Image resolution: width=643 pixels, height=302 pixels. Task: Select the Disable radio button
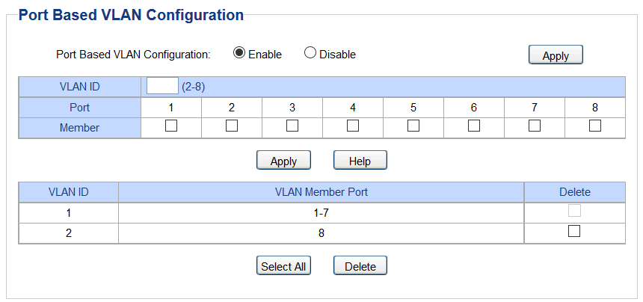tap(310, 53)
